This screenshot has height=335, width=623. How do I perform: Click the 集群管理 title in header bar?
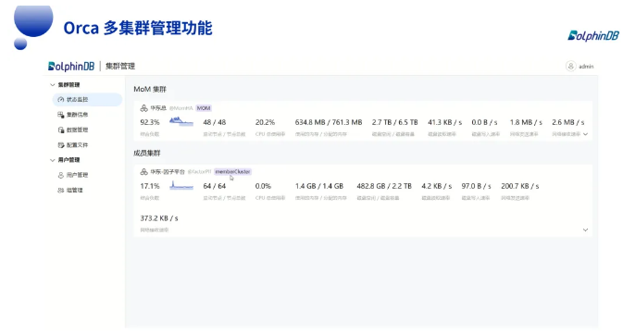120,66
